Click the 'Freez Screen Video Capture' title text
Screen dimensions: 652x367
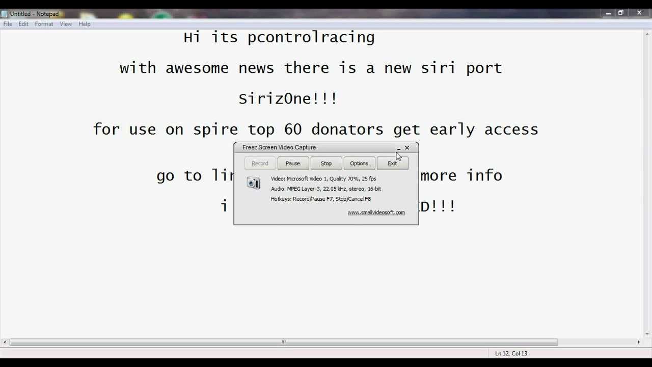(279, 147)
